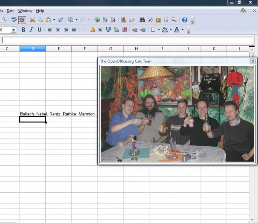The height and width of the screenshot is (223, 258).
Task: Toggle Italic formatting
Action: (x=31, y=30)
